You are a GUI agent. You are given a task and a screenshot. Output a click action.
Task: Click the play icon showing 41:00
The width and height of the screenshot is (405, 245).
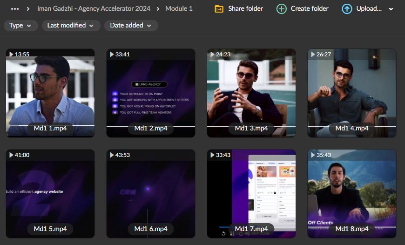(11, 155)
